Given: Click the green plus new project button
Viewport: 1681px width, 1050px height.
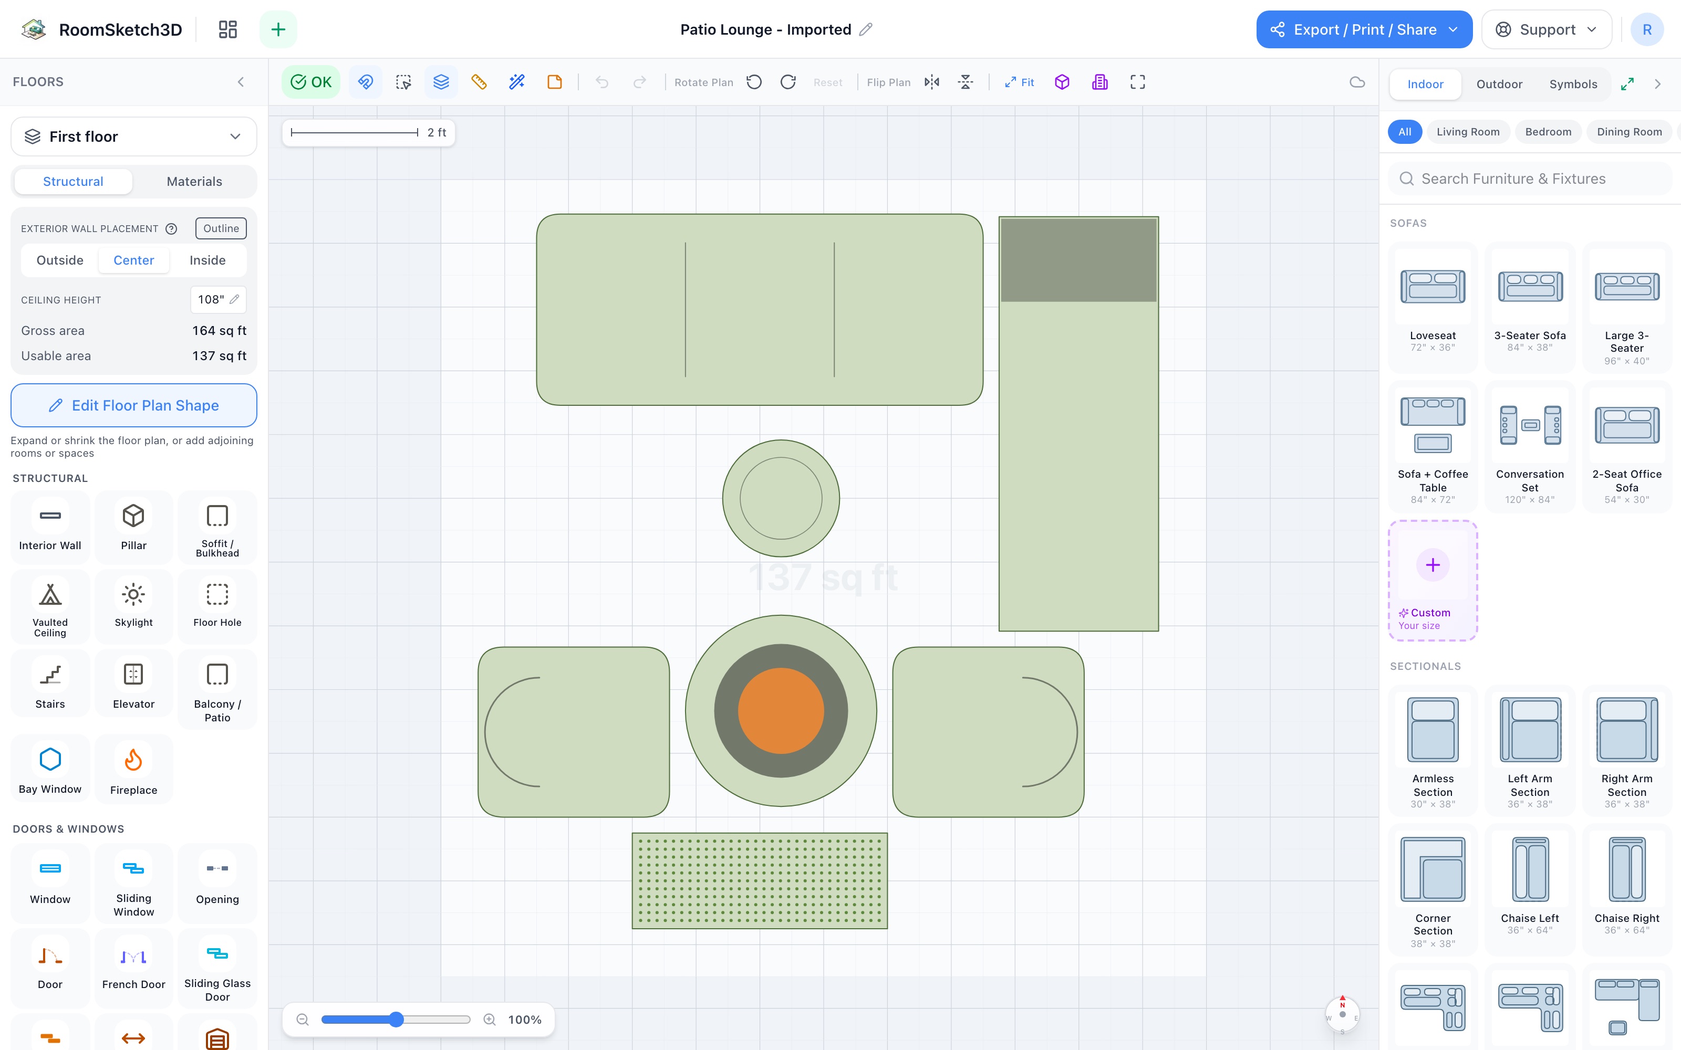Looking at the screenshot, I should pos(278,29).
